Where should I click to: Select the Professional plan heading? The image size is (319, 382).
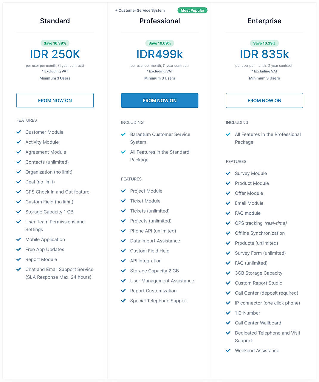point(159,21)
